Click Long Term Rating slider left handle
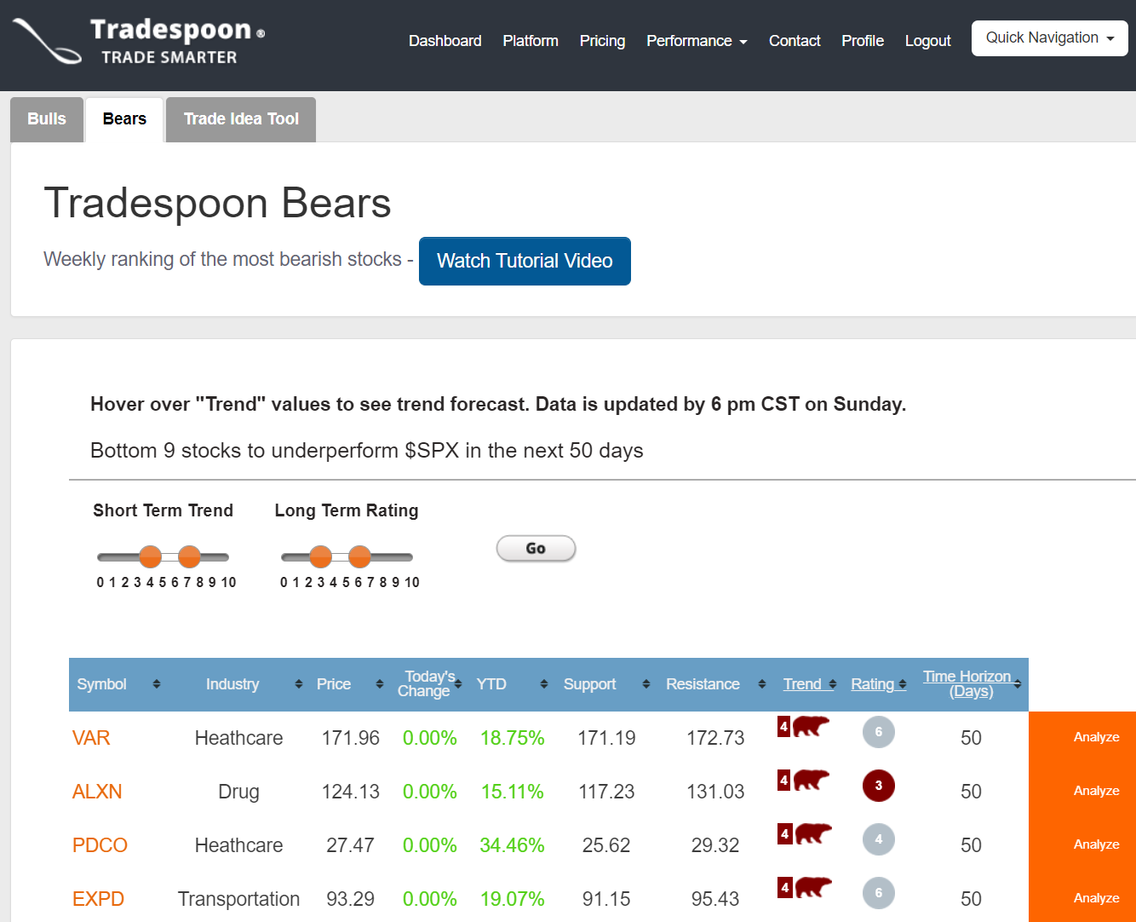1136x922 pixels. tap(320, 557)
